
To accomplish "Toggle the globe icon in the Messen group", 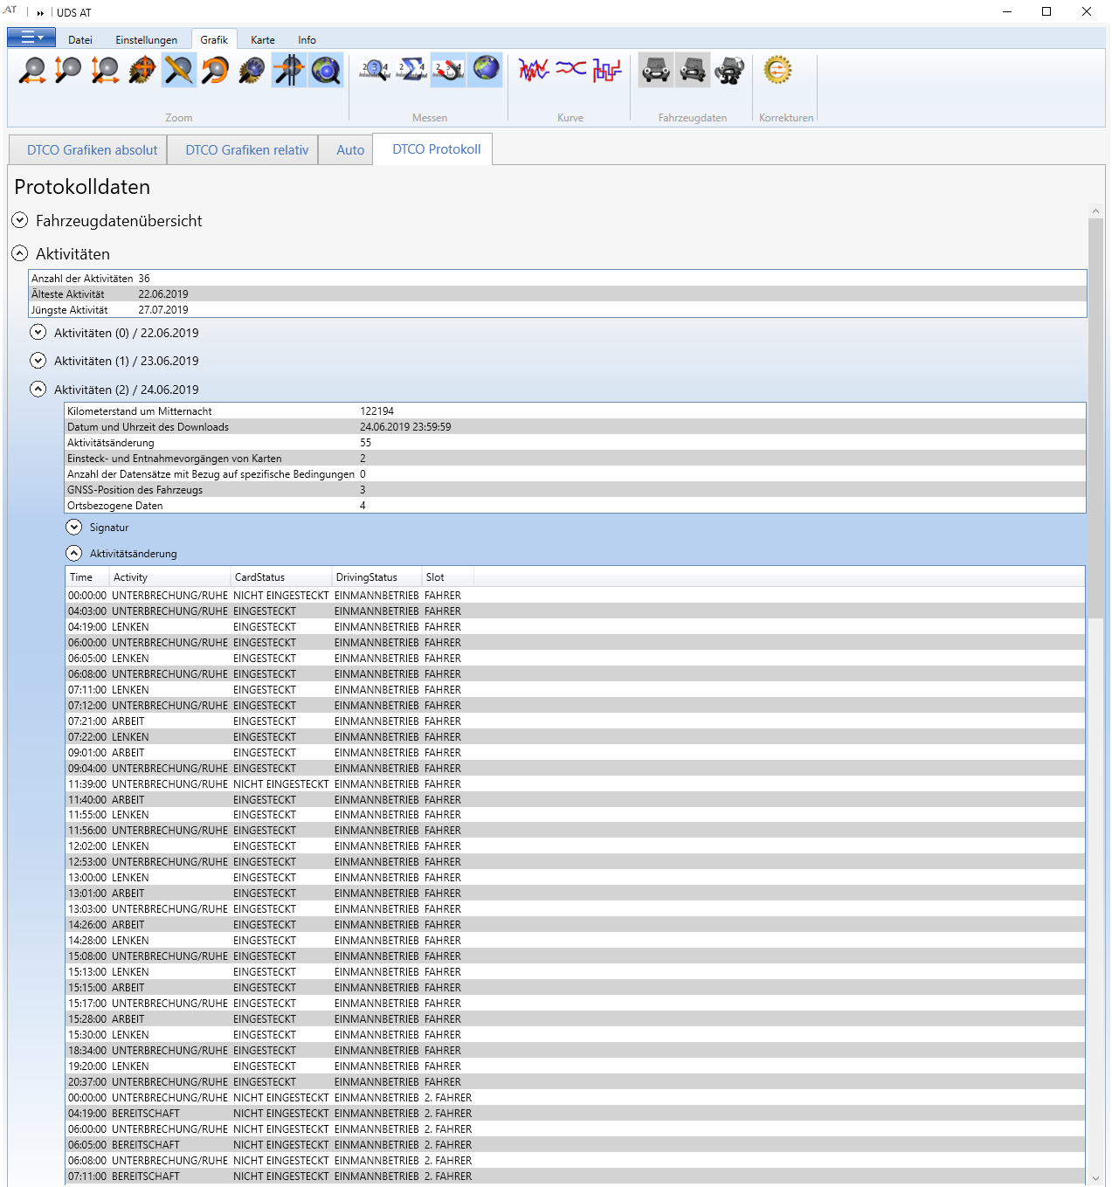I will 486,70.
